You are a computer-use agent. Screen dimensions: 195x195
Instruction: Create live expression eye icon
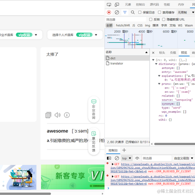137,158
